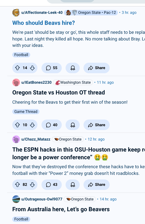Share the "Who should Beavs hire?" post
This screenshot has height=224, width=145.
tap(97, 68)
